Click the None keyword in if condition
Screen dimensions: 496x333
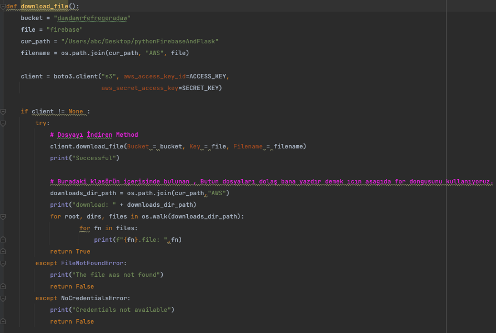click(x=76, y=111)
